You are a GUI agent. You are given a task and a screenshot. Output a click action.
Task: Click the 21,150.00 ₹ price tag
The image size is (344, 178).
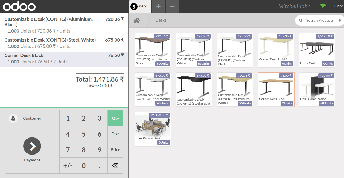tap(160, 115)
